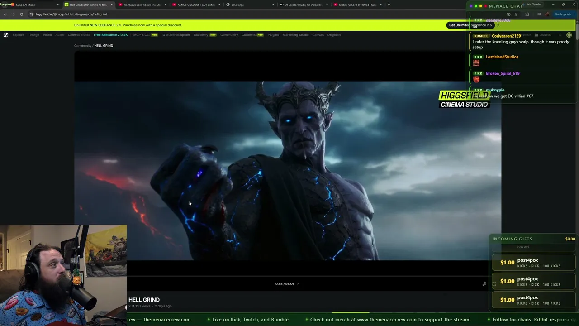579x326 pixels.
Task: Click the Get Unlimited Seedance 2.5 button
Action: click(470, 25)
